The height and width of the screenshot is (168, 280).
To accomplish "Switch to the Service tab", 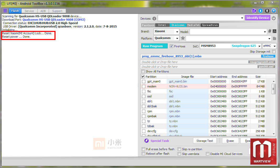I will click(29, 11).
